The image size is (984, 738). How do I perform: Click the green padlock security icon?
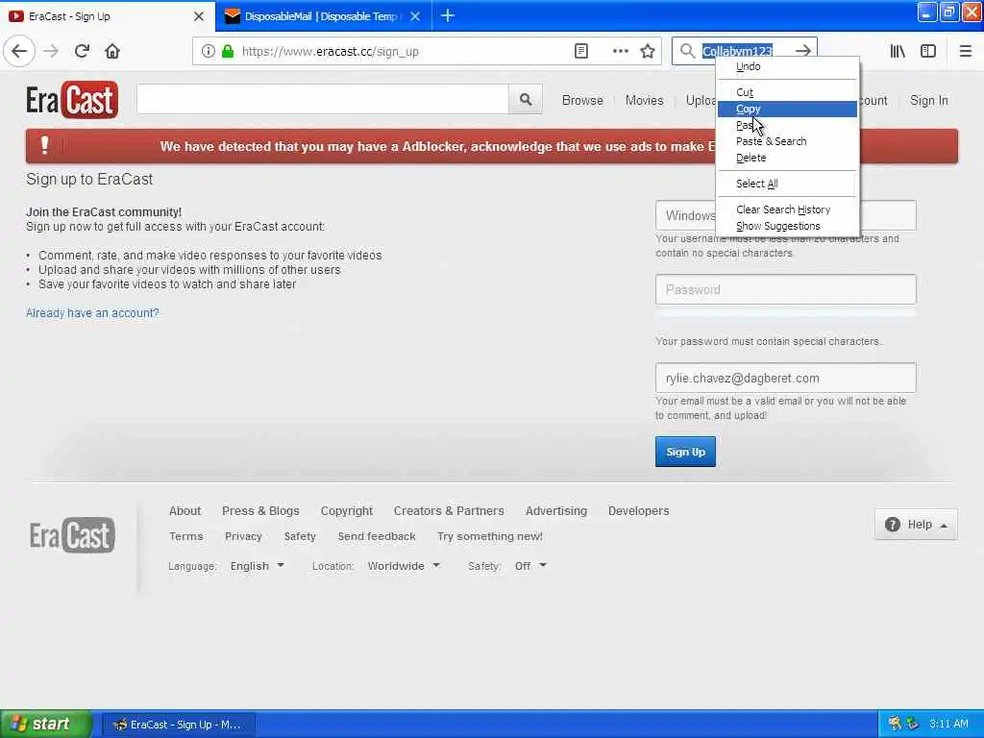click(x=228, y=52)
